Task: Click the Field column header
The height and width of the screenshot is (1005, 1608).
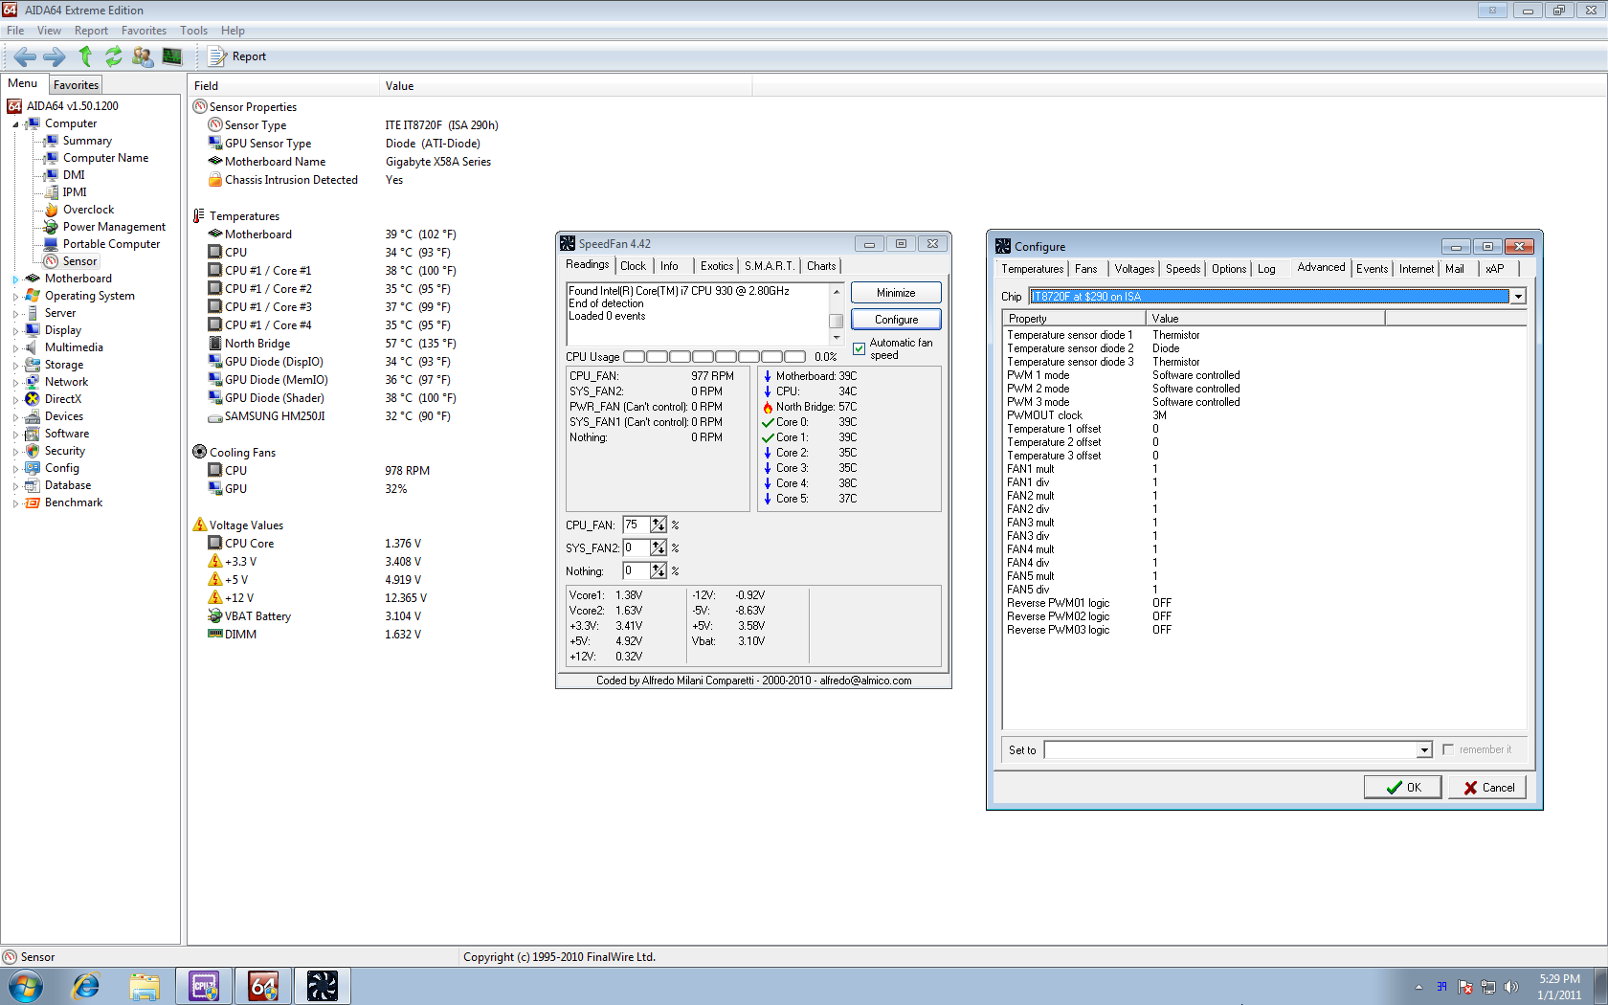Action: (283, 86)
